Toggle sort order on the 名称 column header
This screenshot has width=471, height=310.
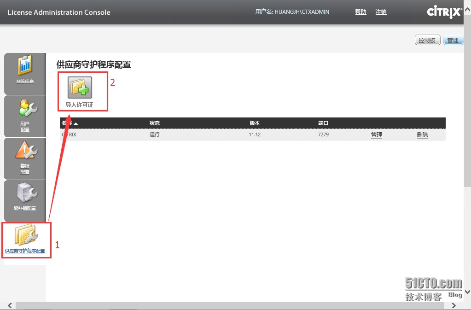(x=68, y=123)
